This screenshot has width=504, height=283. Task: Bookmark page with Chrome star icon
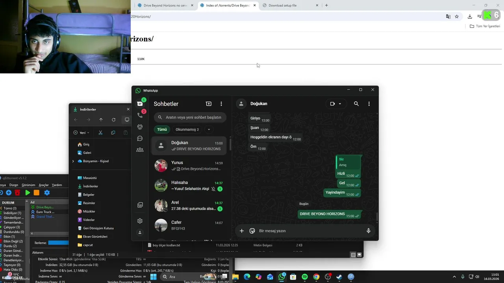457,17
